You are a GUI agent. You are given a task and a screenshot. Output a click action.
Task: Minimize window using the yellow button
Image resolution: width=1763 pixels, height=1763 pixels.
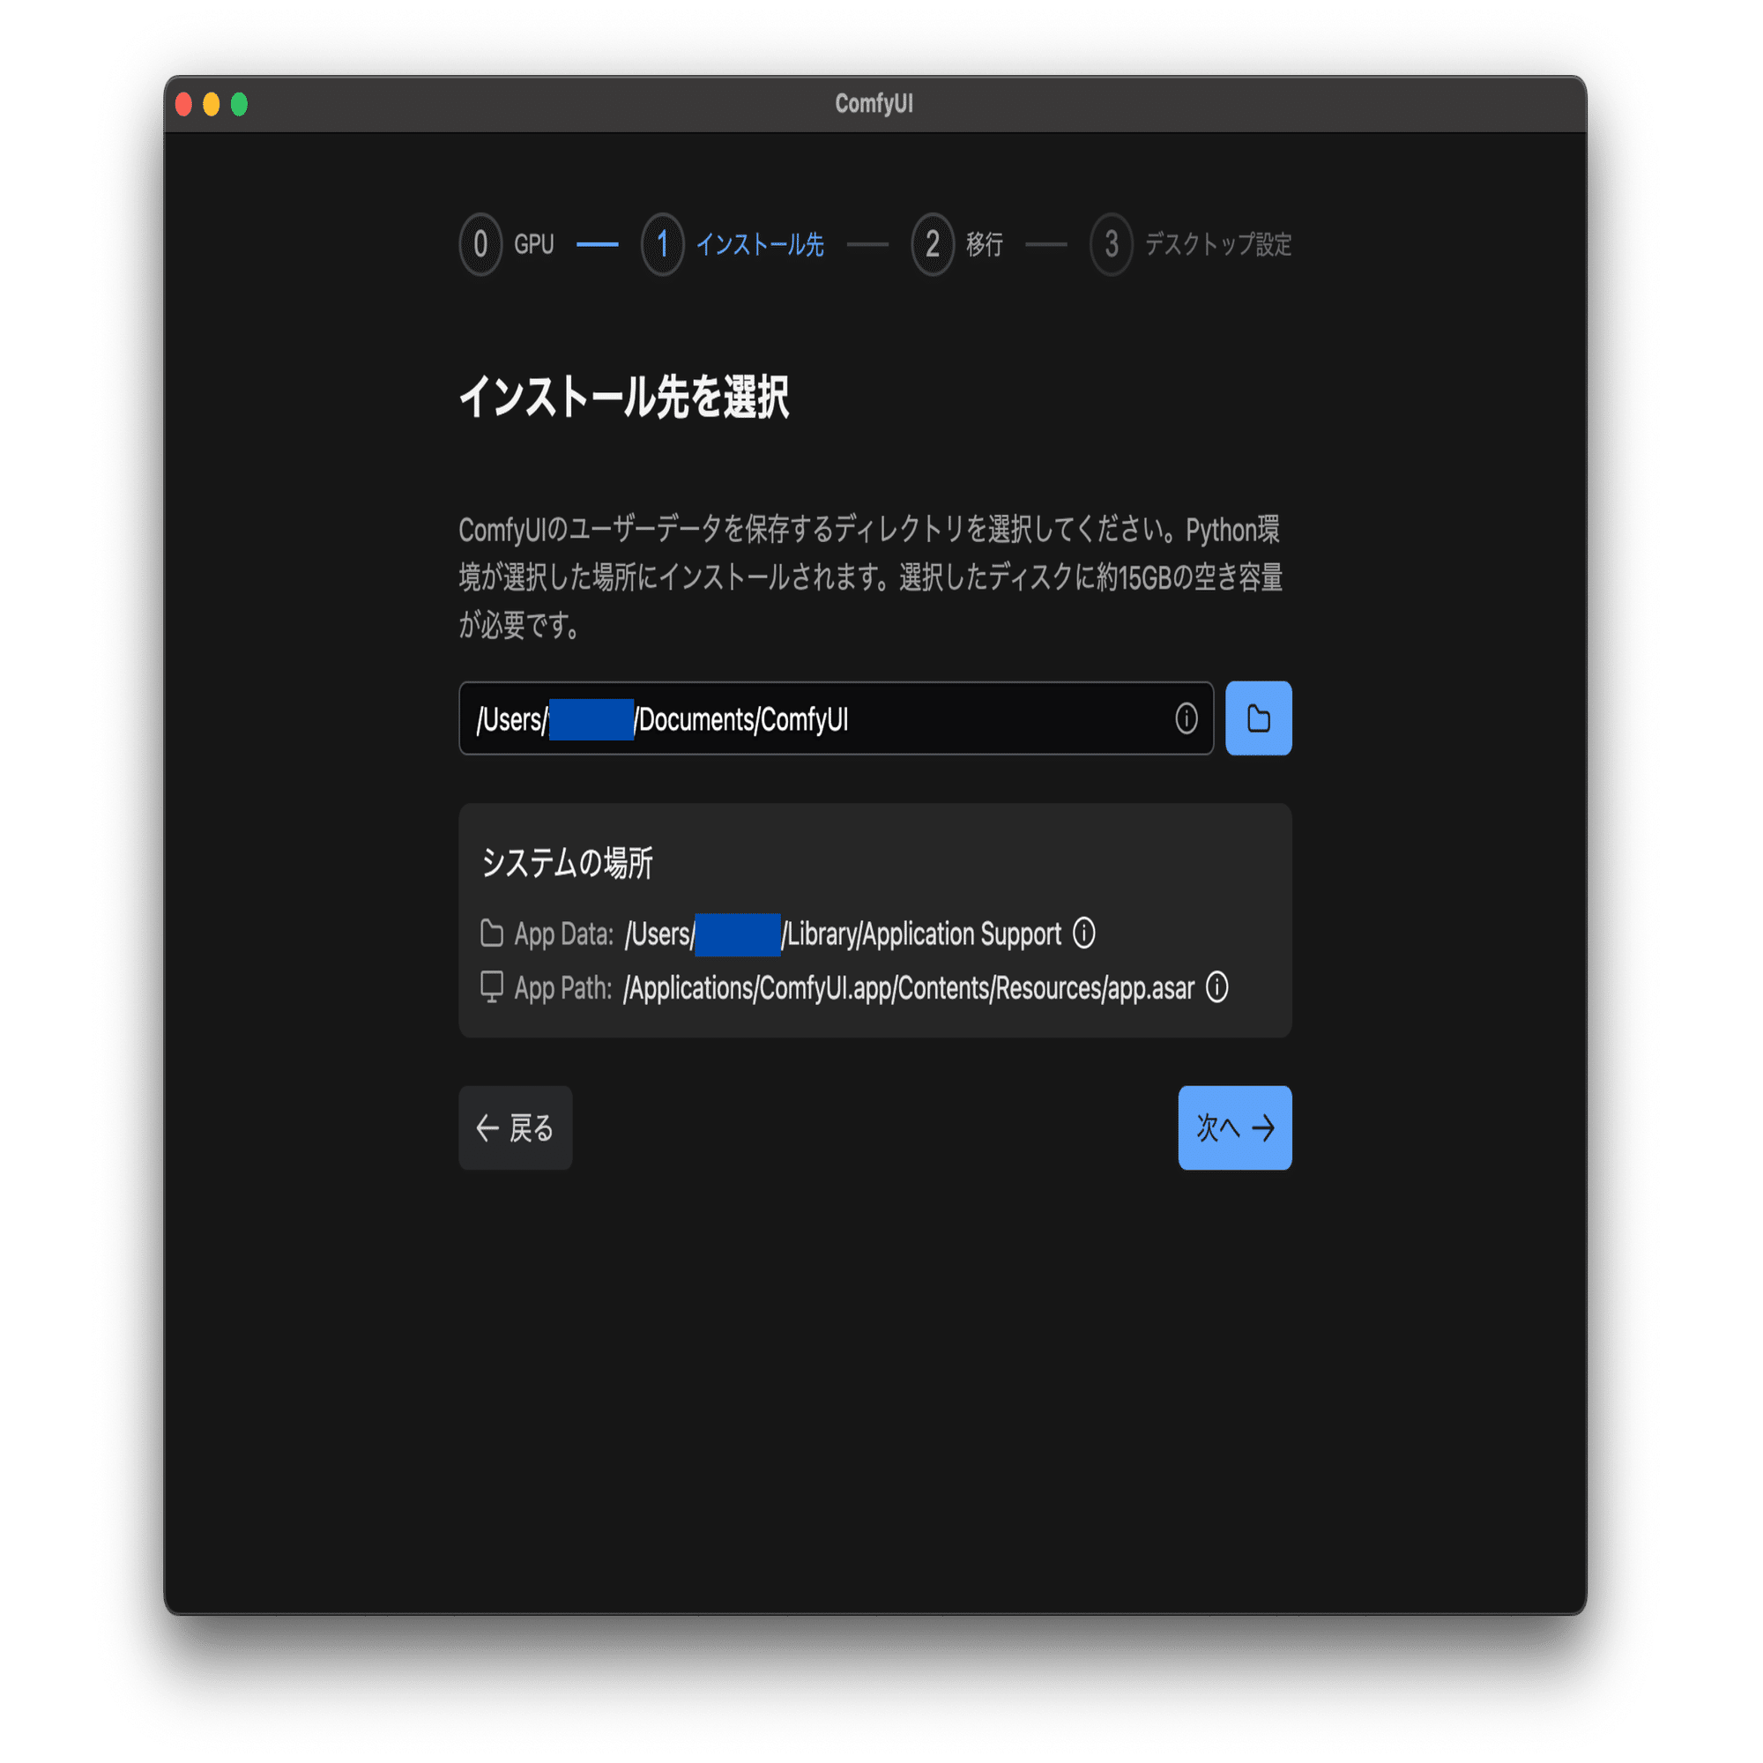[x=211, y=104]
